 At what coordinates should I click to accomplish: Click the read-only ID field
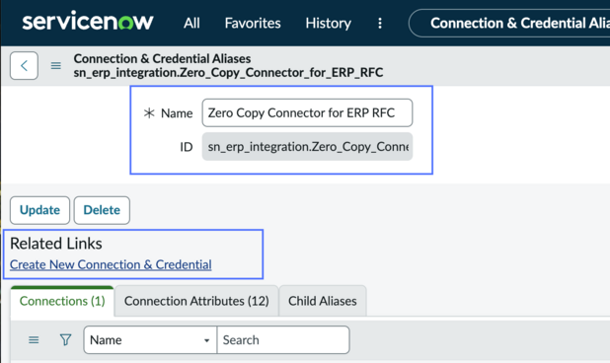[307, 147]
